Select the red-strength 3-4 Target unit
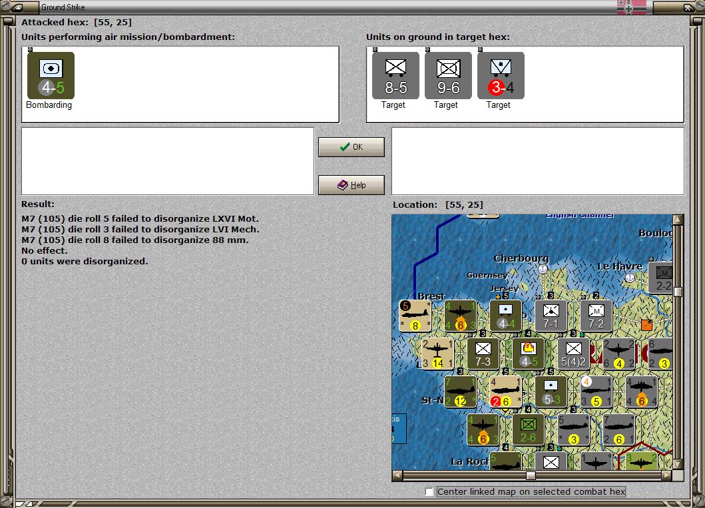Viewport: 705px width, 508px height. pos(500,75)
